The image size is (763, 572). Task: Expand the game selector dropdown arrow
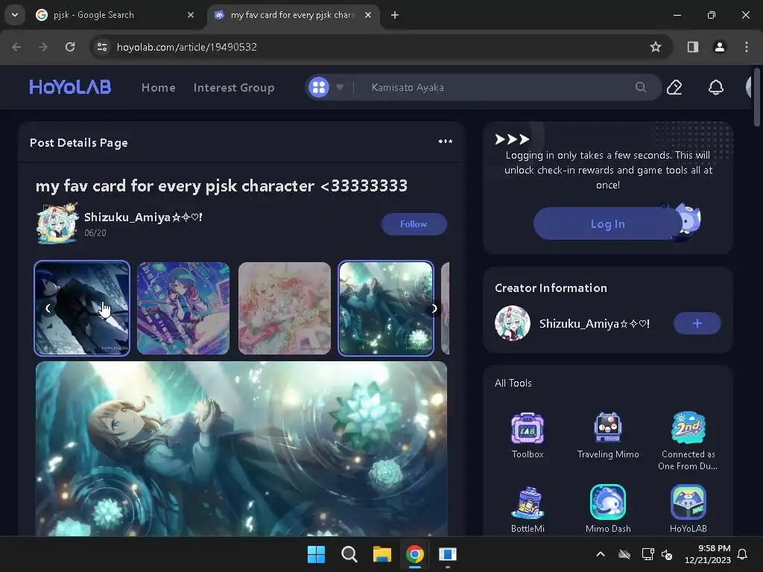click(340, 88)
